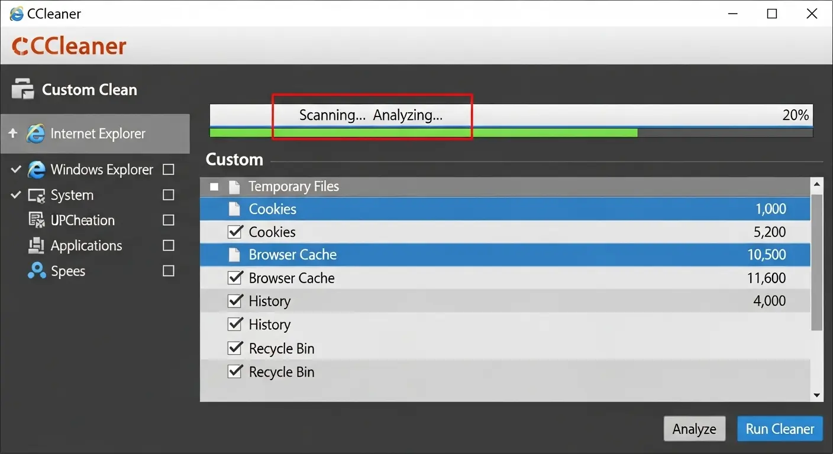Click the file icon in the Cookies 1,000 row
Screen dimensions: 833x454
234,209
